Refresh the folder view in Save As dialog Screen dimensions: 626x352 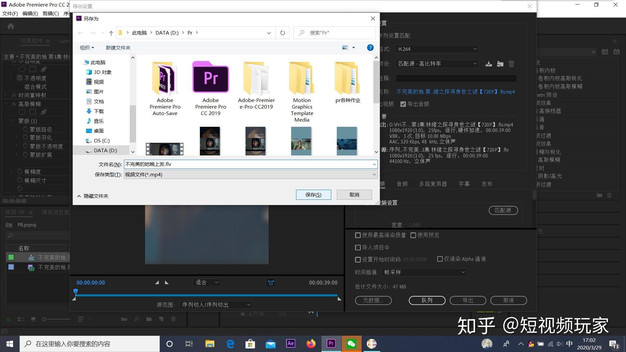(x=283, y=33)
